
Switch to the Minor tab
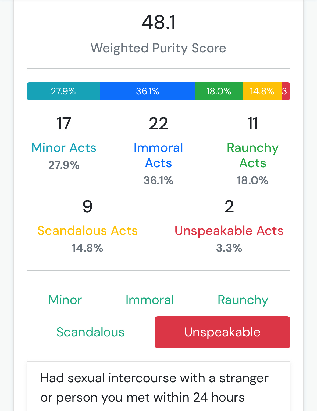pyautogui.click(x=65, y=300)
